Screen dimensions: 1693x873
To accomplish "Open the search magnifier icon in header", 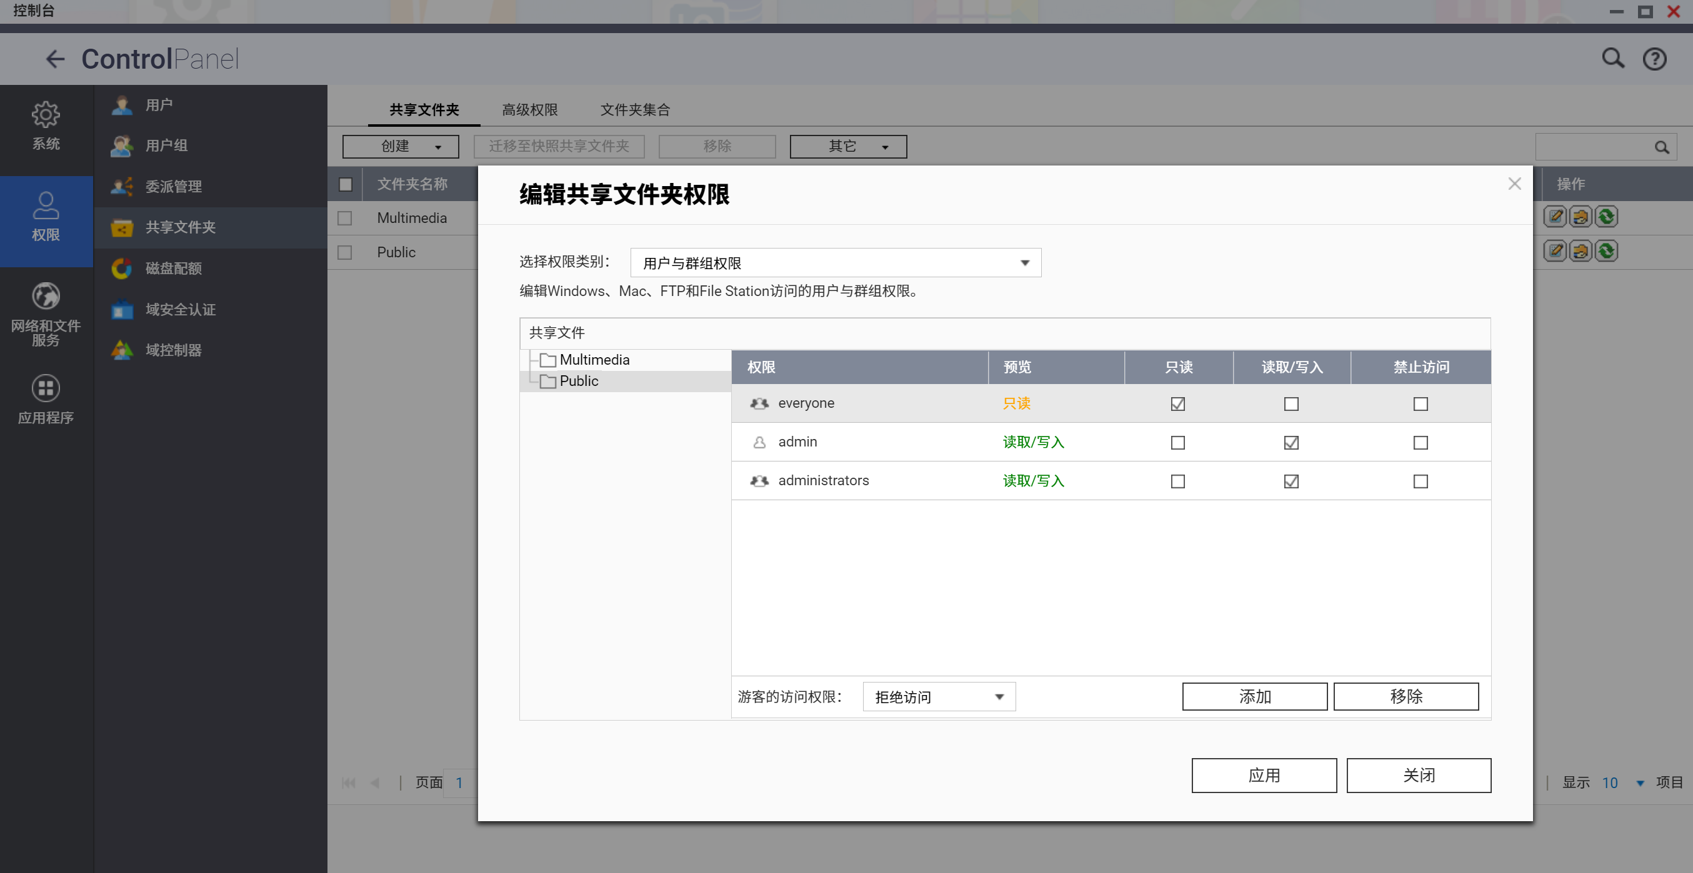I will [1612, 59].
